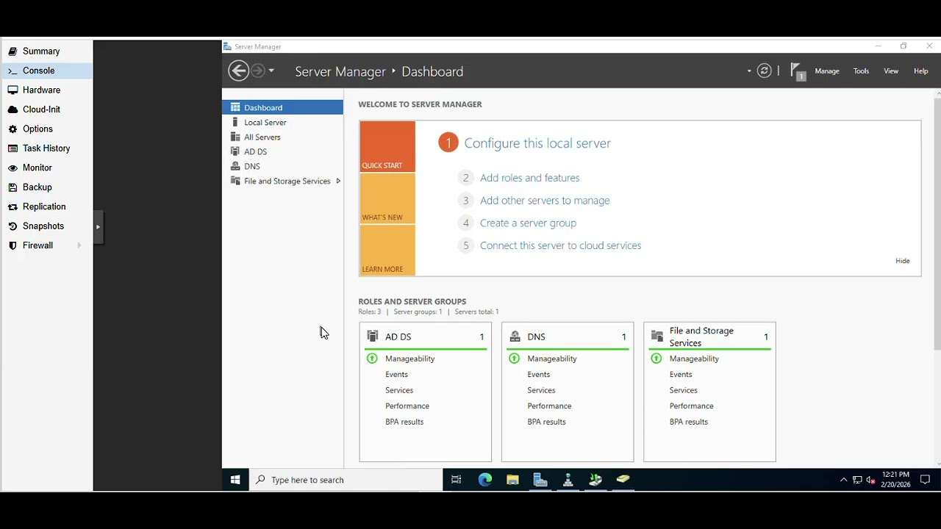Open the AD DS role tile header
Image resolution: width=941 pixels, height=529 pixels.
coord(425,337)
